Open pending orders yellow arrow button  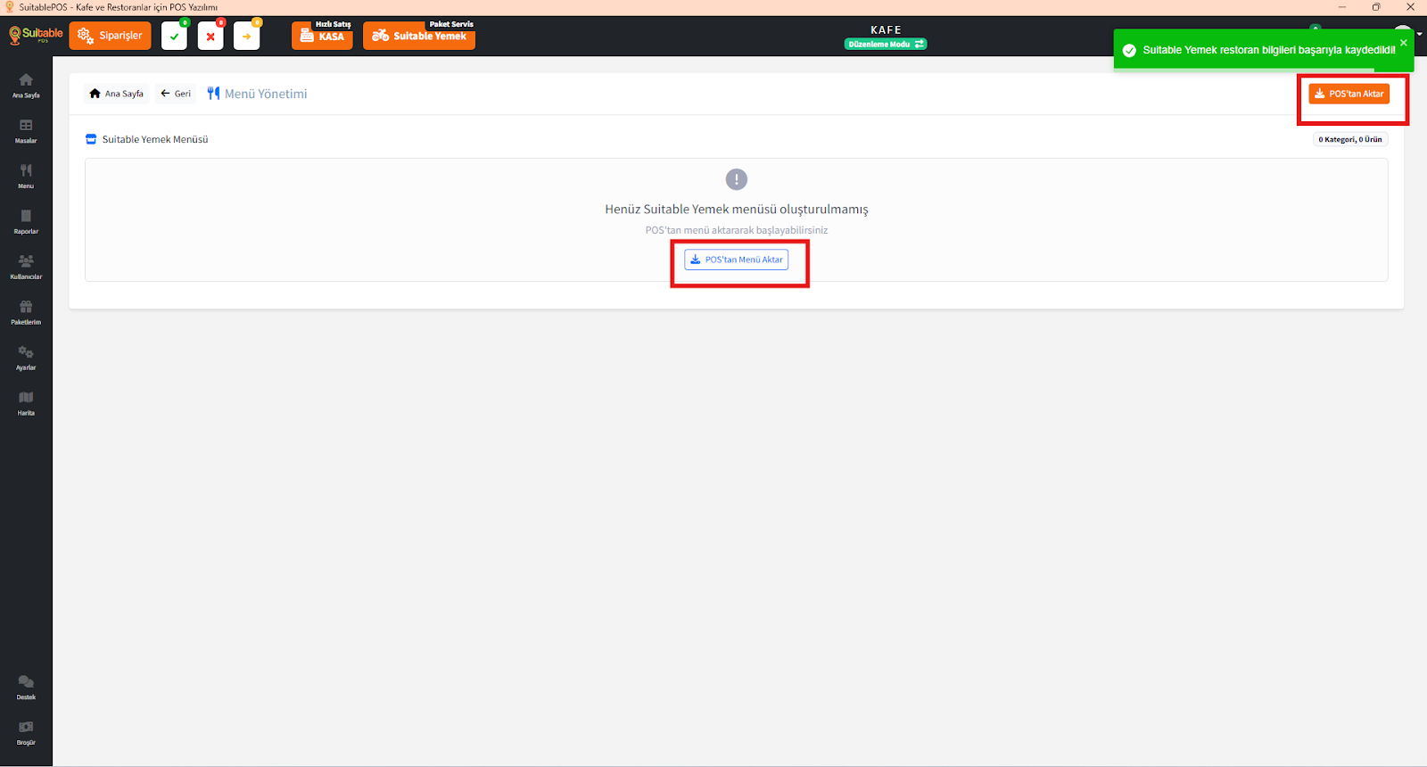(x=247, y=36)
